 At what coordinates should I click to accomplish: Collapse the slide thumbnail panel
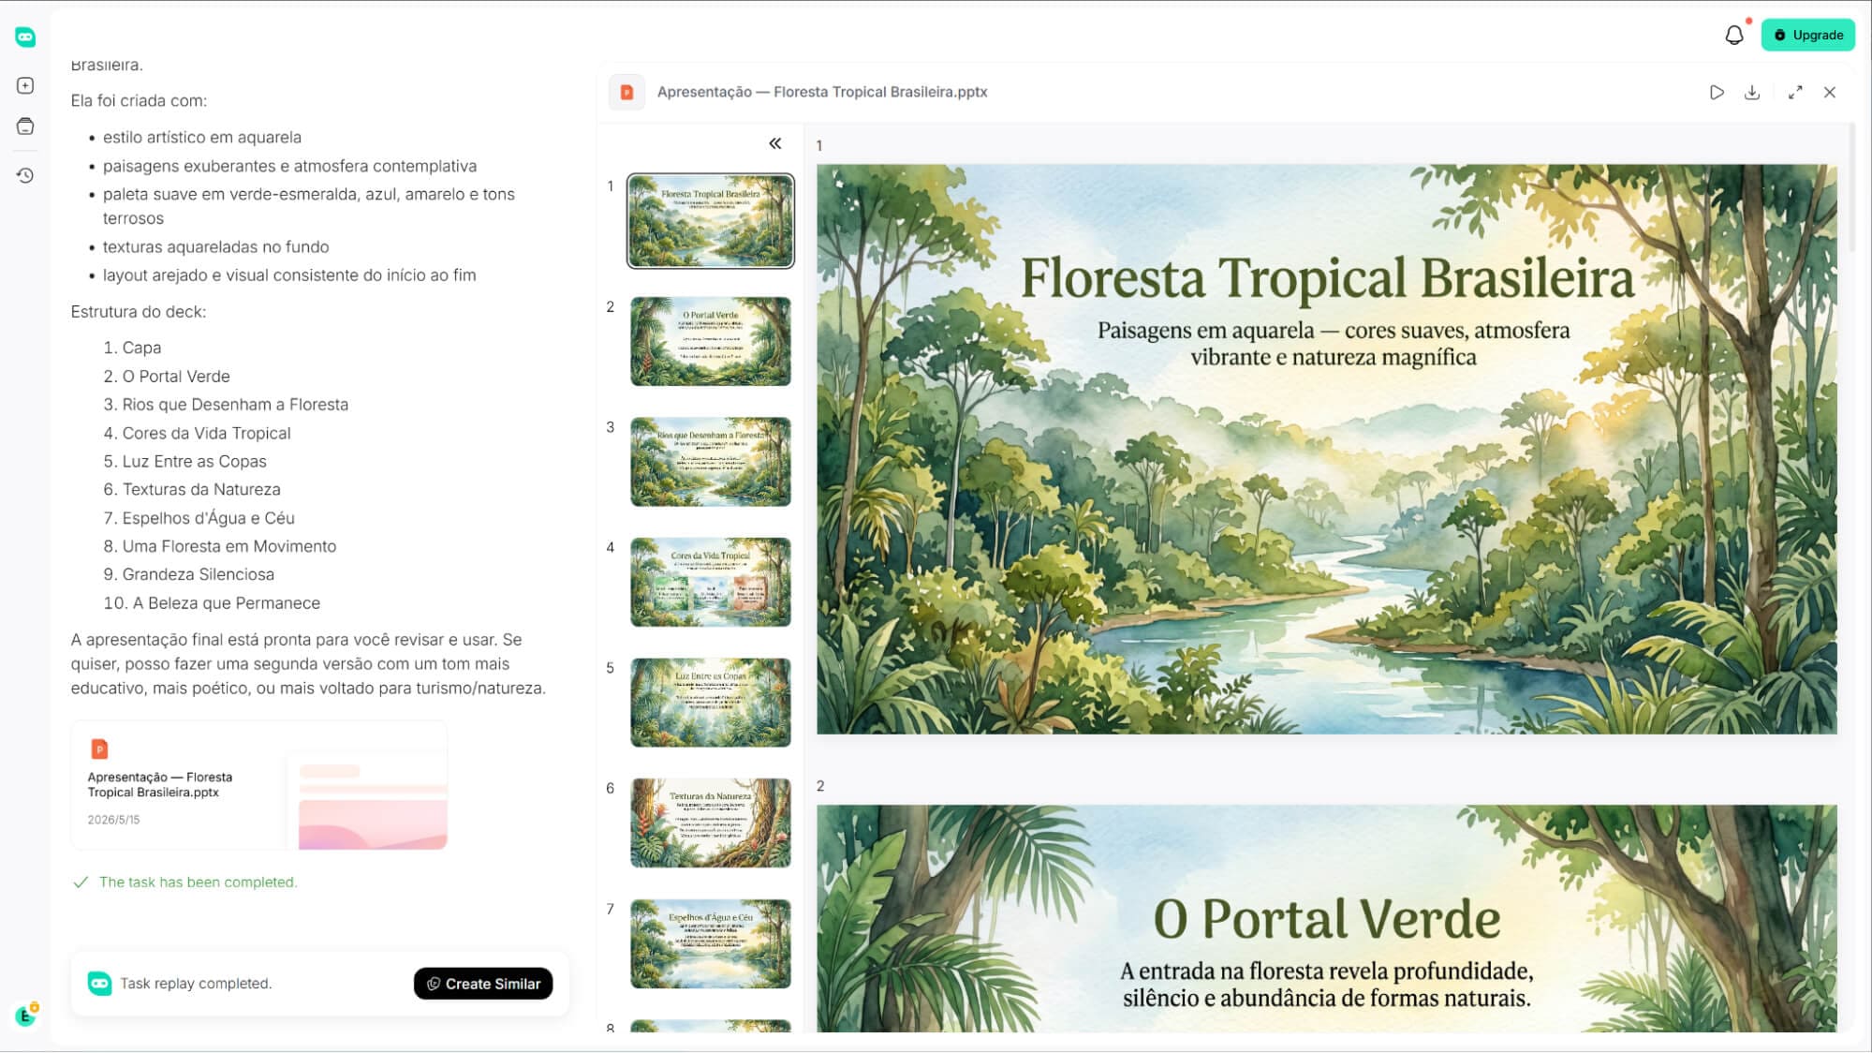[x=775, y=143]
